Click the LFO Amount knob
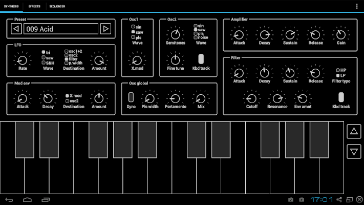This screenshot has height=205, width=364. point(99,60)
